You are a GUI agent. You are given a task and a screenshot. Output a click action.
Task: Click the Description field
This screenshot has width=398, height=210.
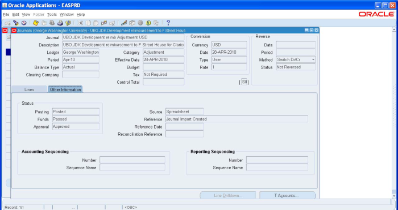(123, 45)
